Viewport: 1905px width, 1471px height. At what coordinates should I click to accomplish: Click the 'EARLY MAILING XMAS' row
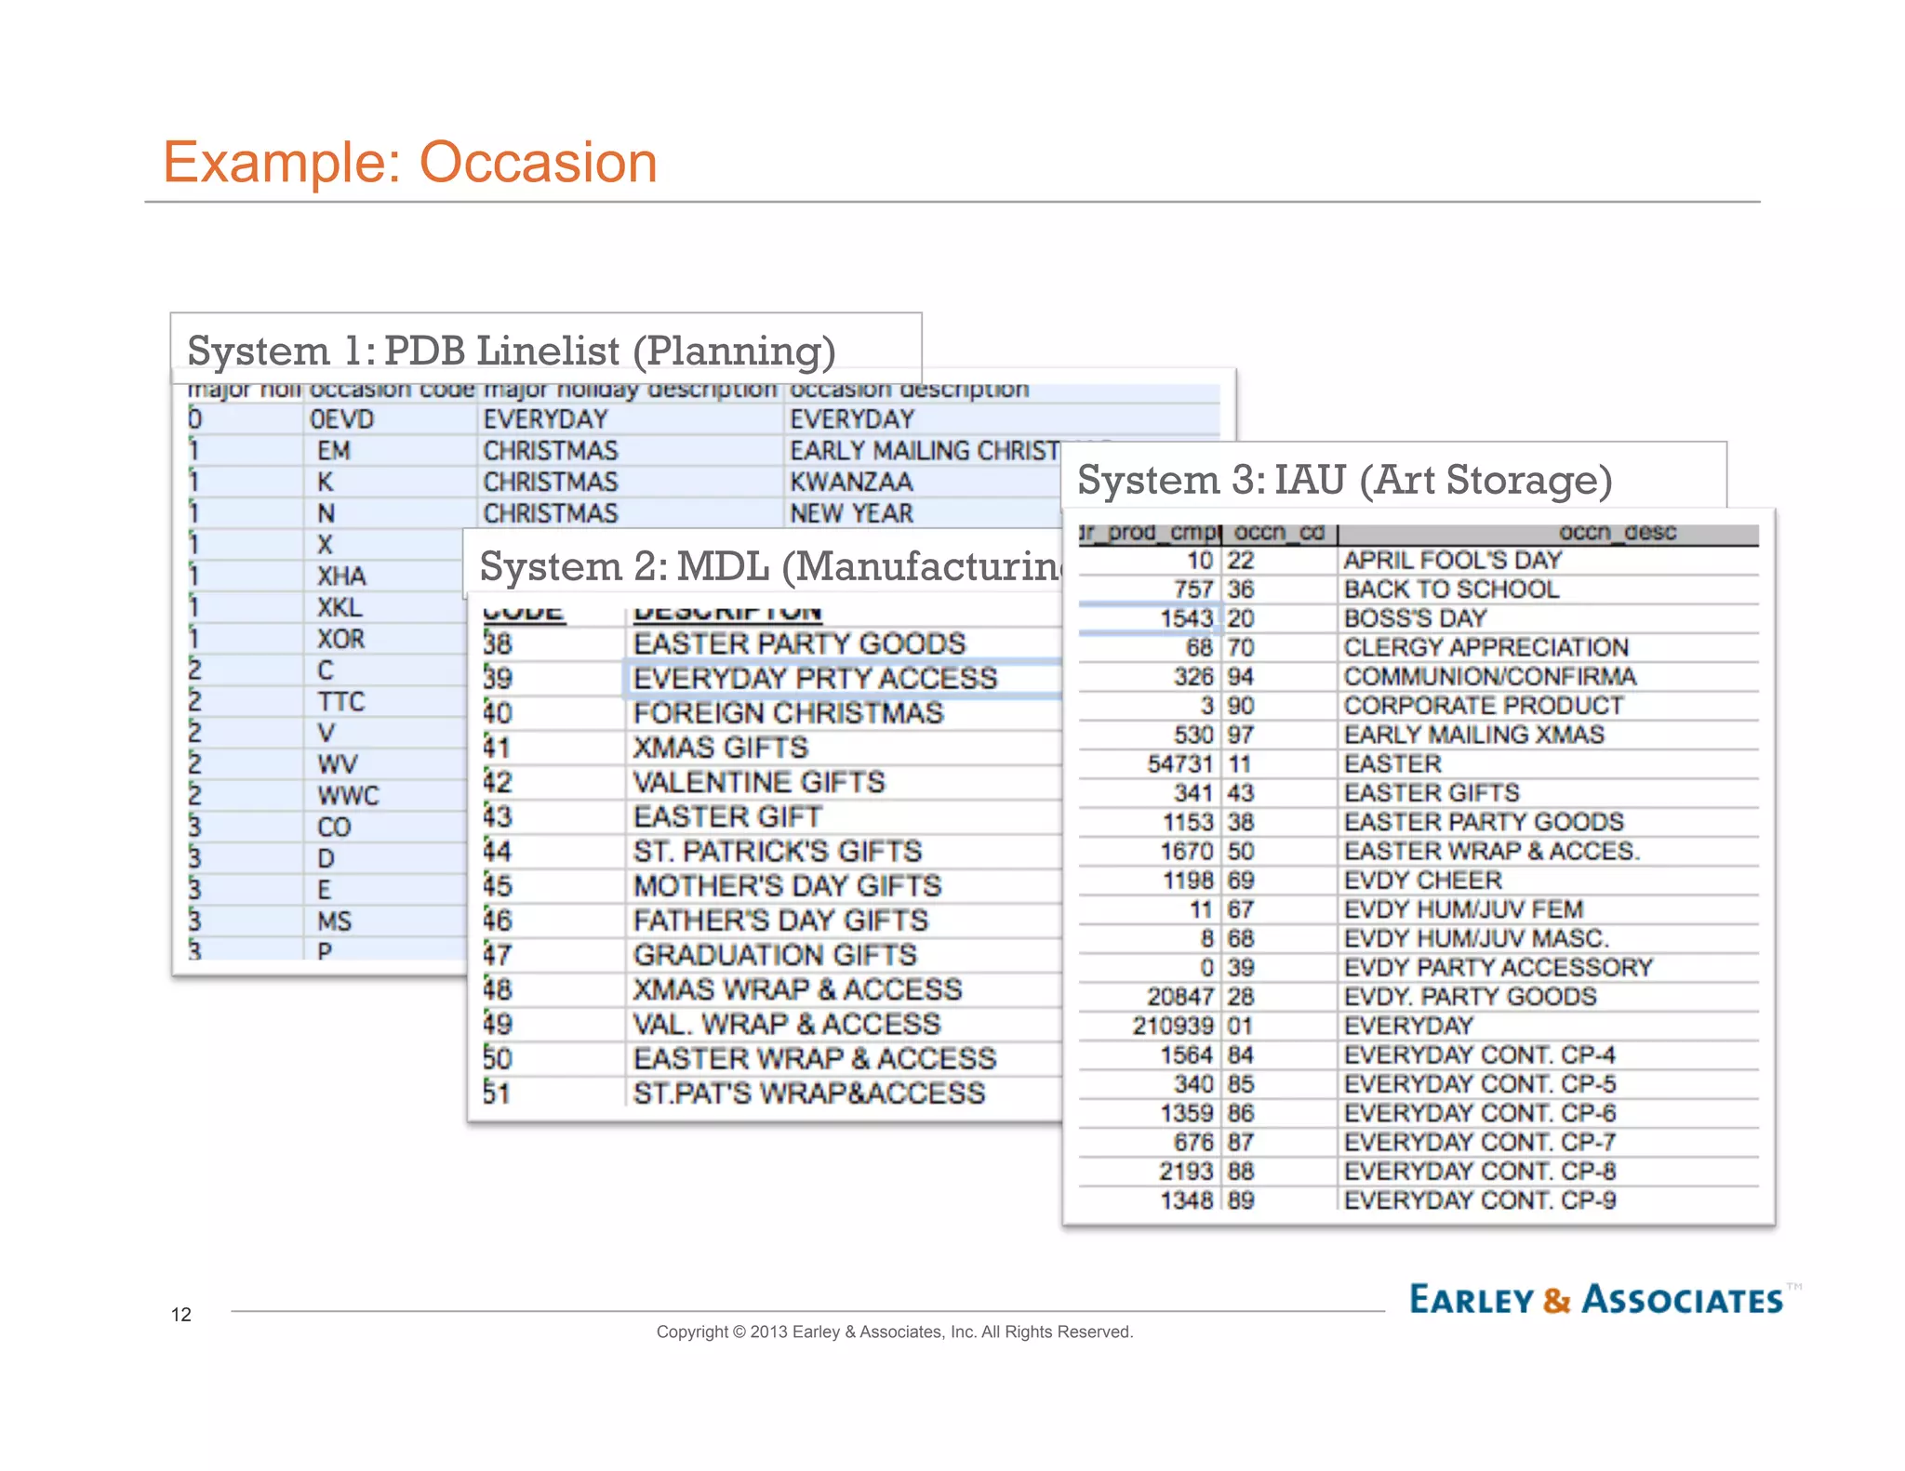(x=1419, y=735)
